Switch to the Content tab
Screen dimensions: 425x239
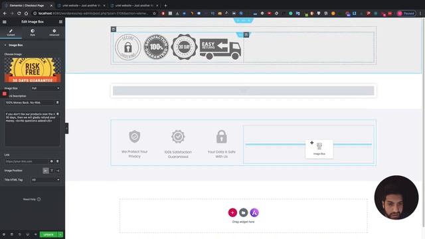(x=11, y=33)
